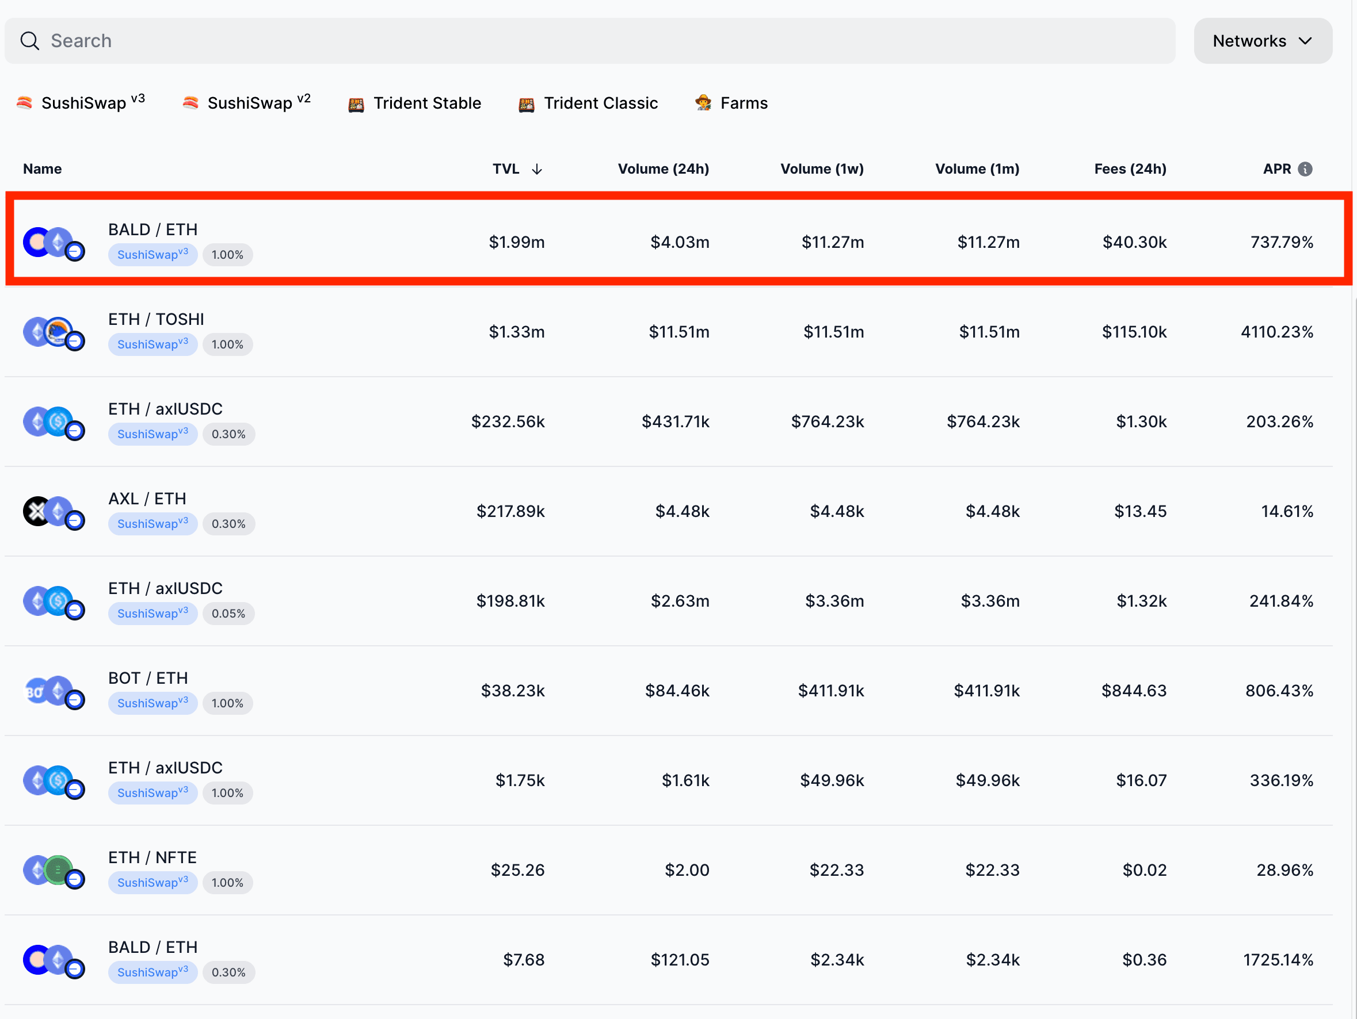
Task: Switch to the SushiSwap v2 tab
Action: 247,102
